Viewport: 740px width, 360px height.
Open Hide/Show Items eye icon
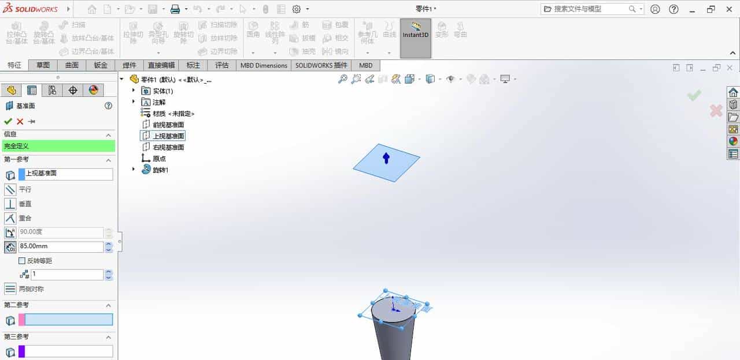(x=451, y=79)
